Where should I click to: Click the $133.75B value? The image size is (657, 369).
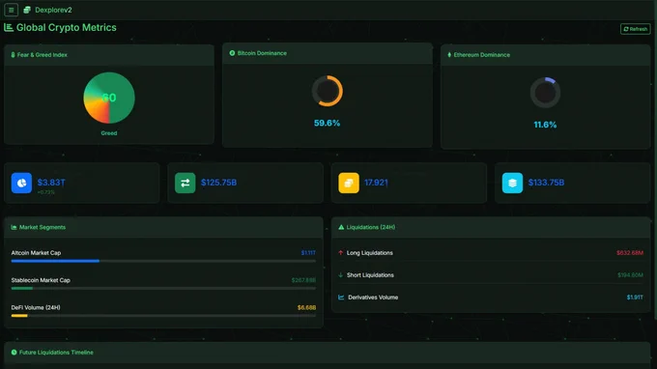[546, 183]
